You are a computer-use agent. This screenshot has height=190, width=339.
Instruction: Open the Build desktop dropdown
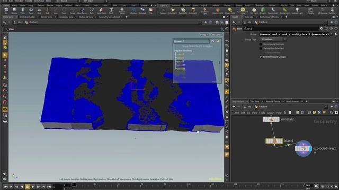click(68, 1)
